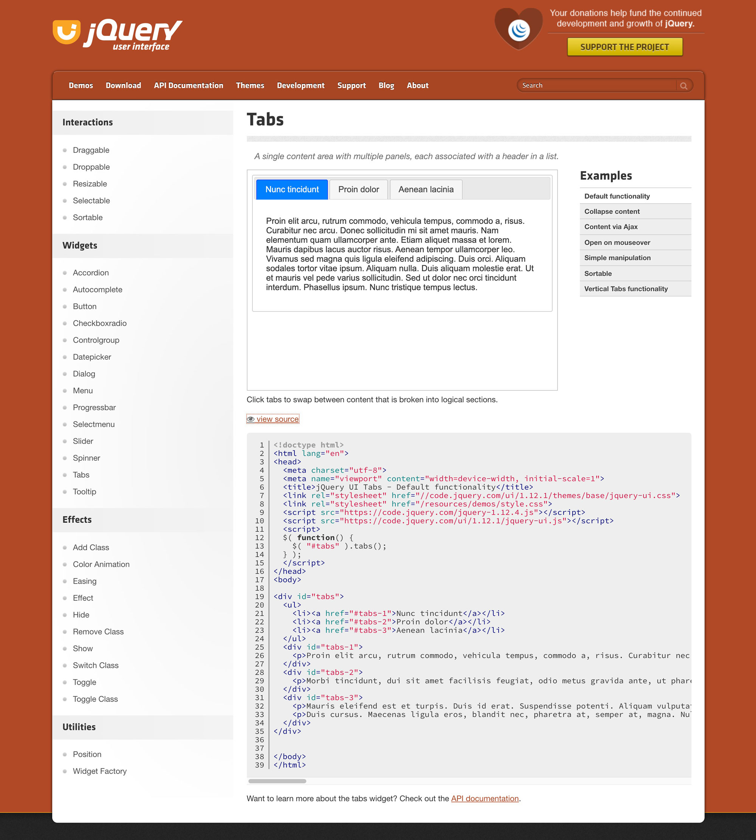Image resolution: width=756 pixels, height=840 pixels.
Task: Select the Nunc tincidunt tab
Action: 292,189
